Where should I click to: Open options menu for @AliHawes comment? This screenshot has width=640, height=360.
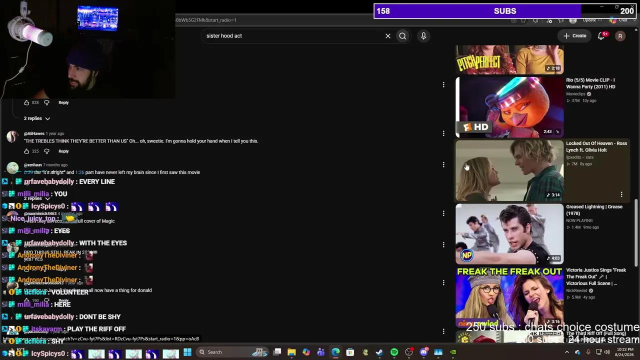(443, 133)
